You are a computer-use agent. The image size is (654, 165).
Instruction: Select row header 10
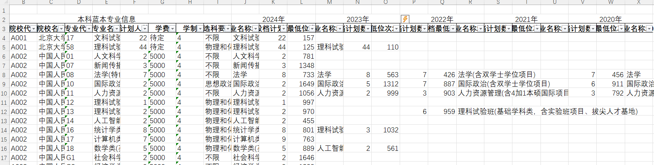[x=4, y=93]
